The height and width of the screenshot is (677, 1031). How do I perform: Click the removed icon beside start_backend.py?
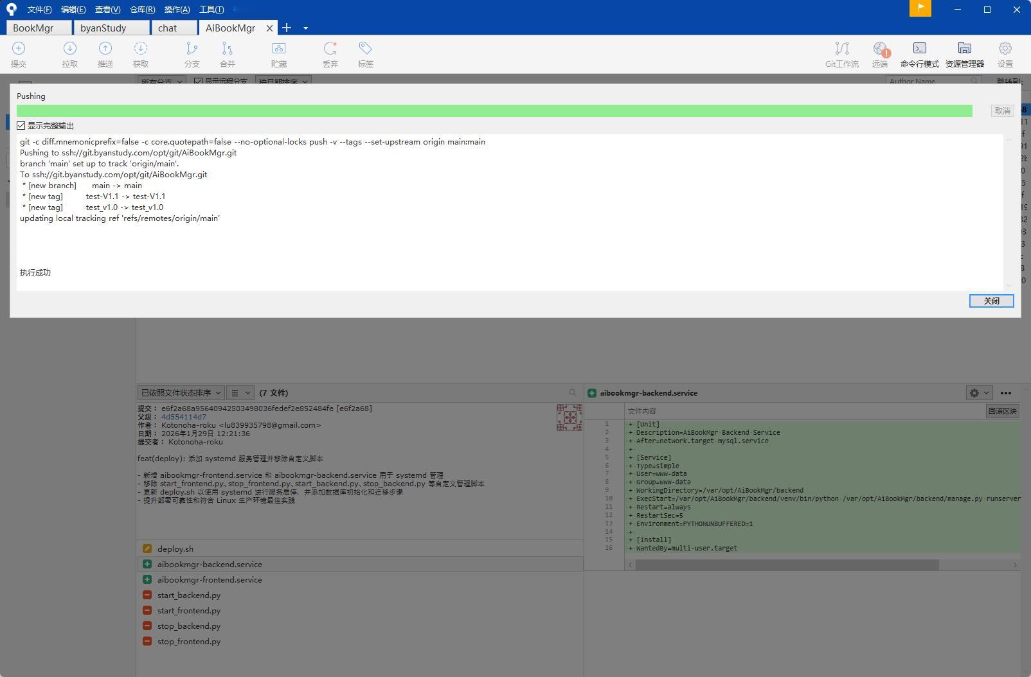click(147, 595)
